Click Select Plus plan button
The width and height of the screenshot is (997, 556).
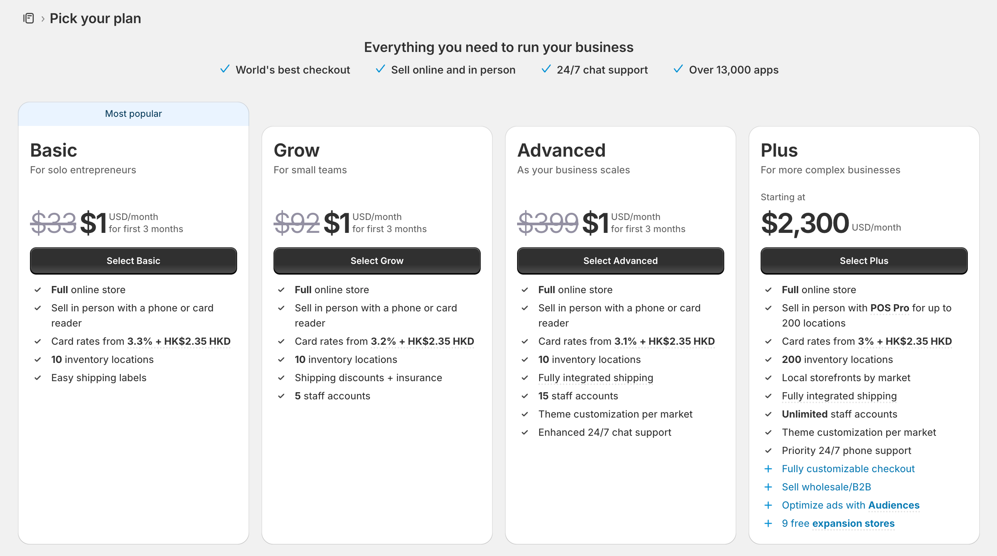(x=864, y=261)
